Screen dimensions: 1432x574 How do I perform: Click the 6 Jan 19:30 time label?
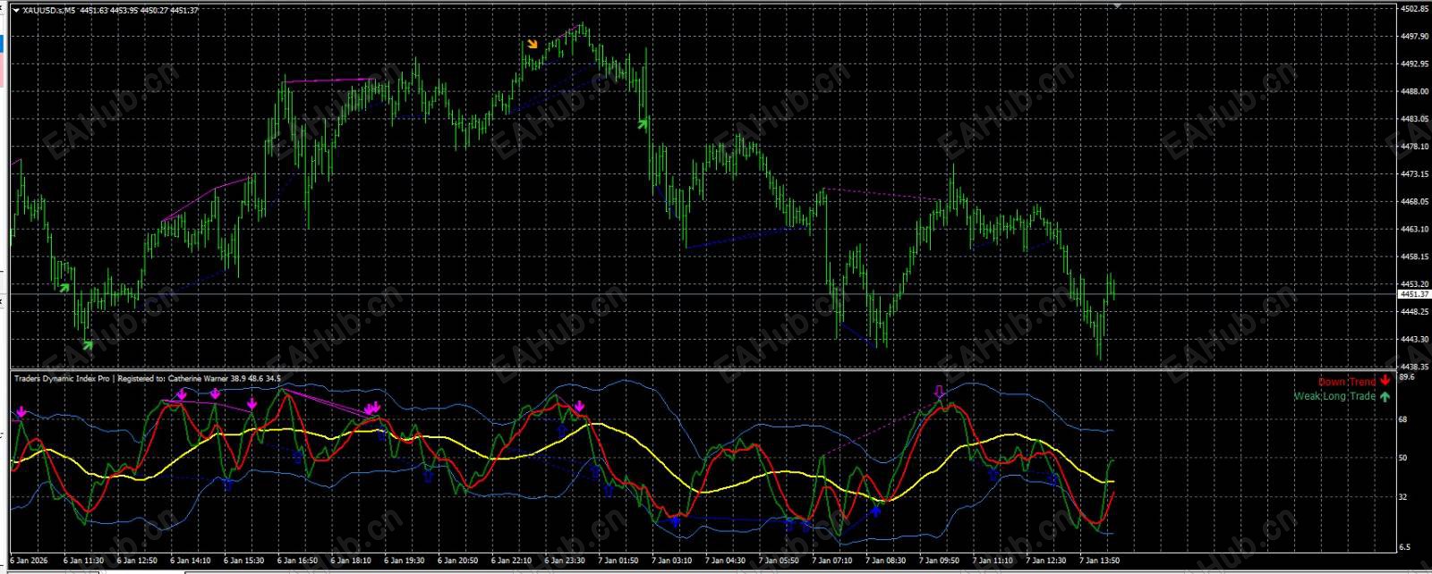point(405,561)
